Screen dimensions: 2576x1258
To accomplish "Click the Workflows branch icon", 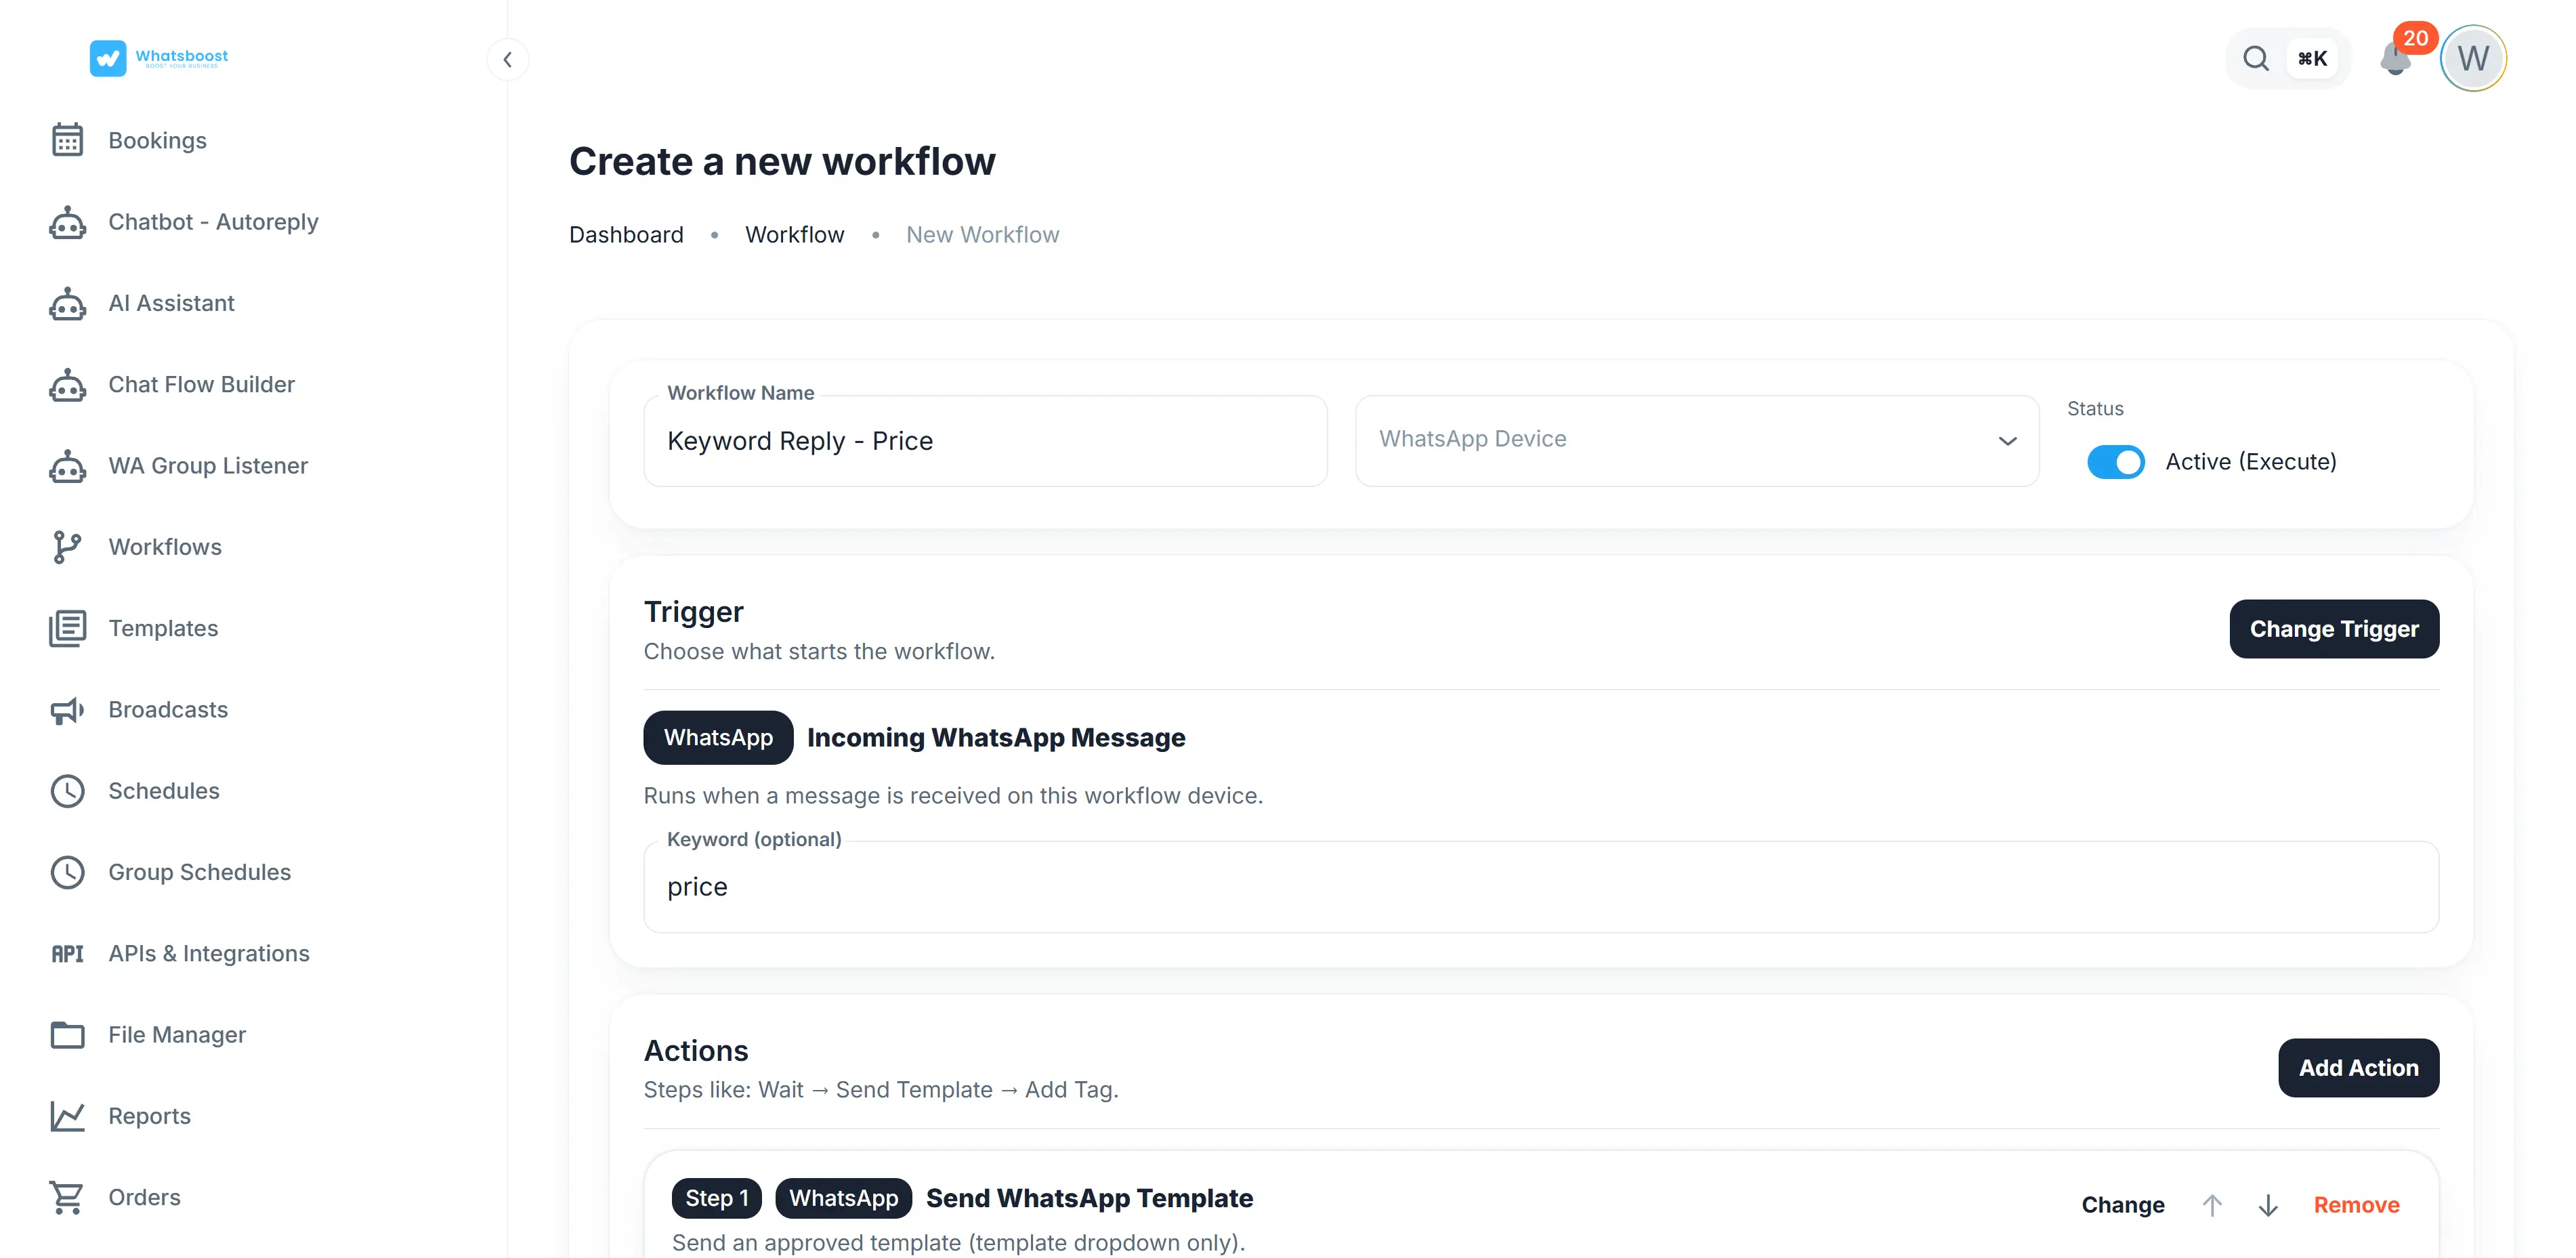I will [x=67, y=547].
